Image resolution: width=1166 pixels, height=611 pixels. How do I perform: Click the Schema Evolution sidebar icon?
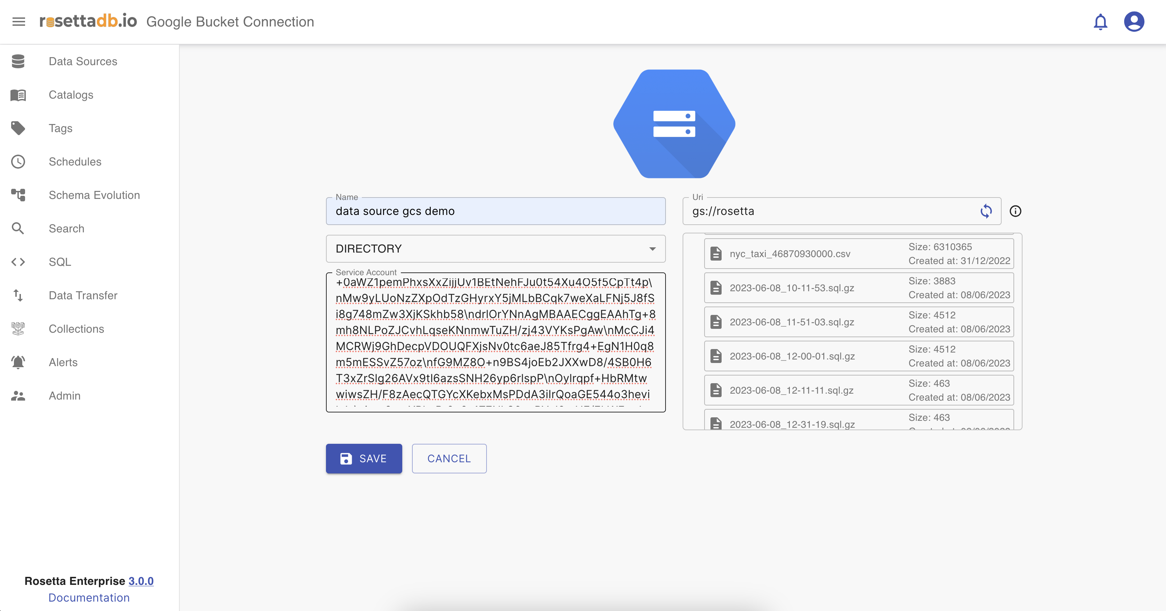point(18,195)
